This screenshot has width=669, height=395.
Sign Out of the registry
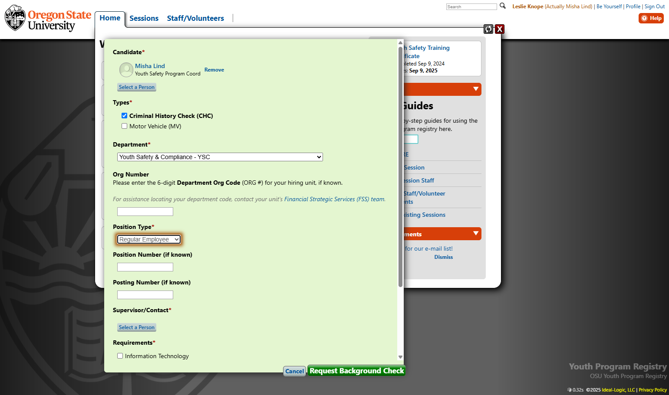pyautogui.click(x=655, y=7)
